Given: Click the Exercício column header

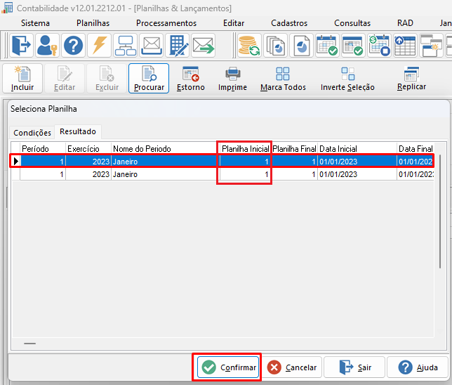Looking at the screenshot, I should [x=88, y=149].
